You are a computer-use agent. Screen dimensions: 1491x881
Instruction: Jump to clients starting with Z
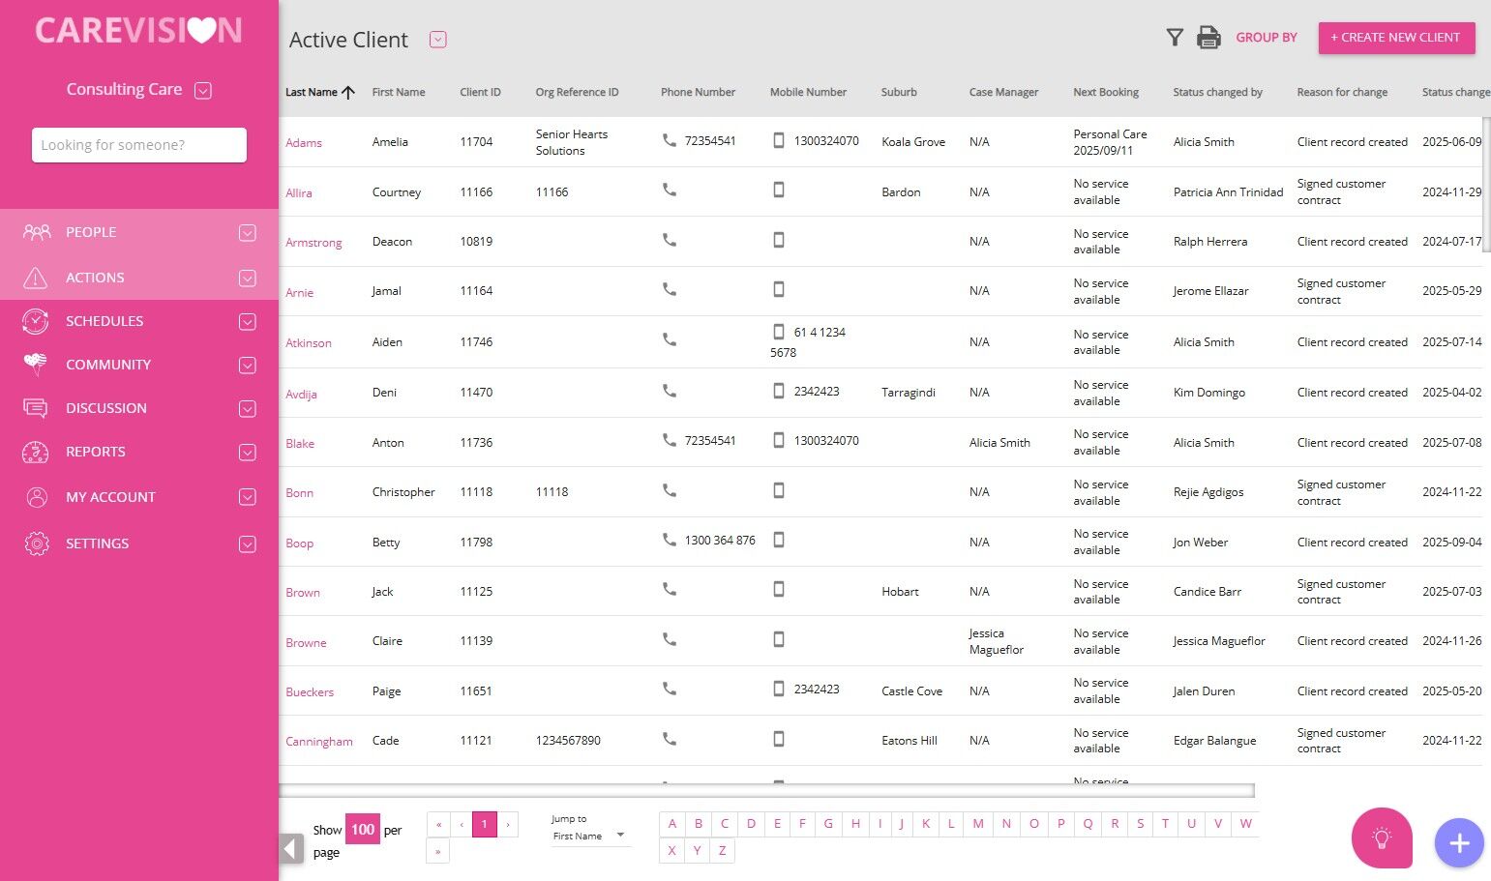[722, 851]
